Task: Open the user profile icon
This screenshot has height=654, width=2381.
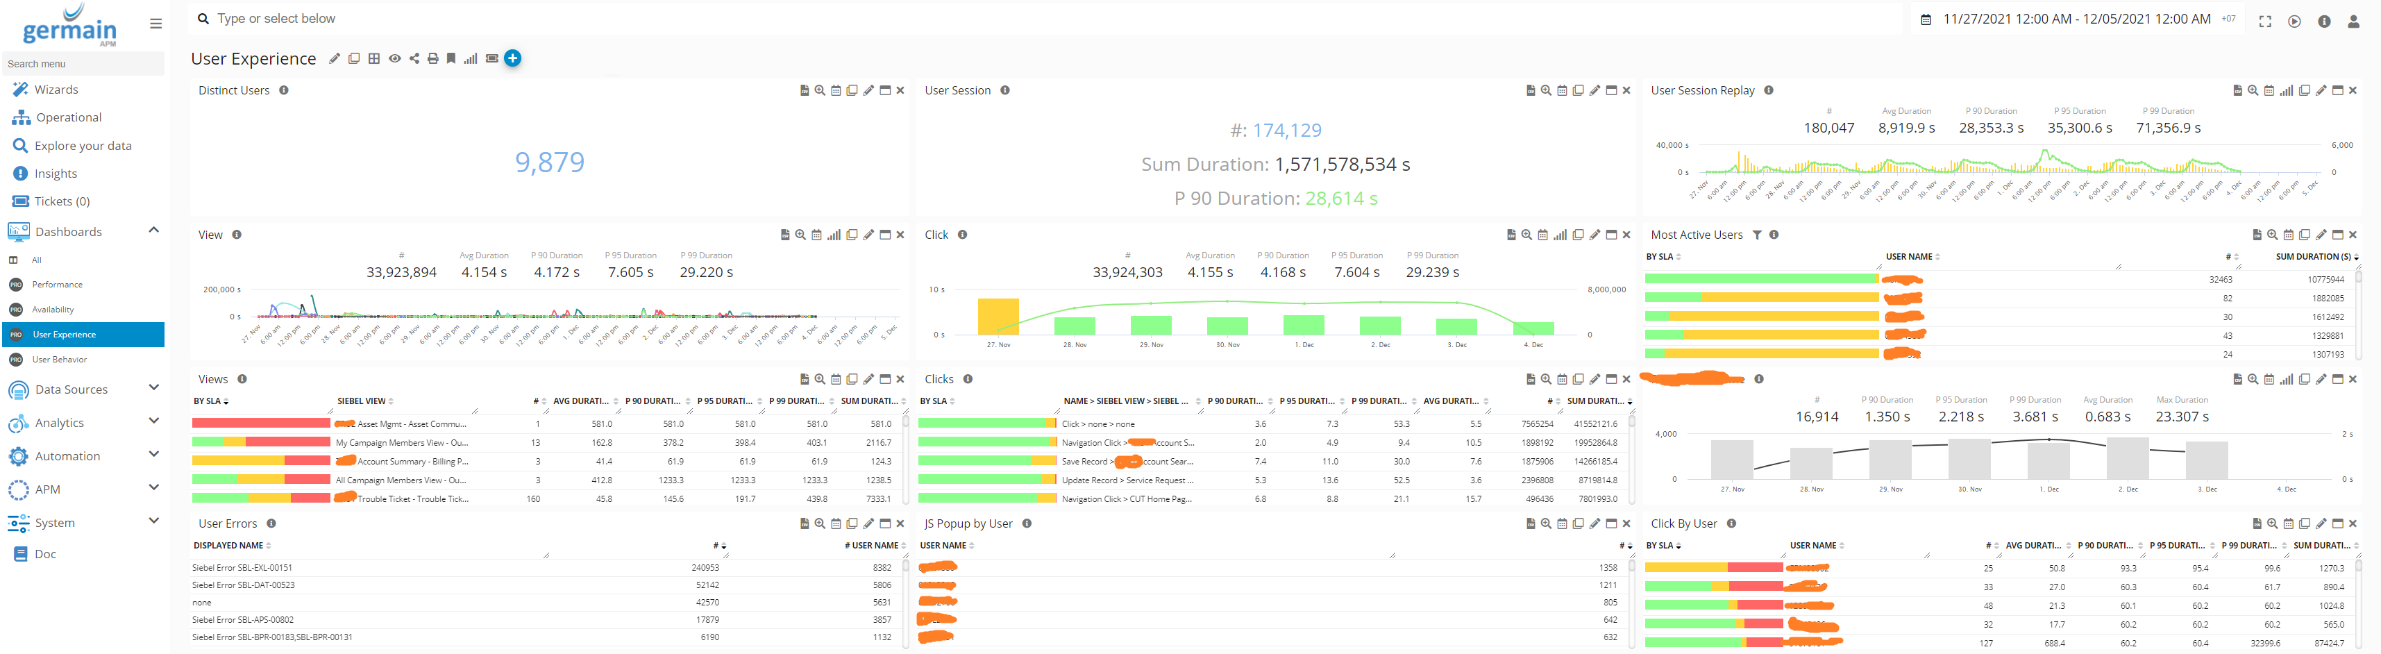Action: (x=2353, y=22)
